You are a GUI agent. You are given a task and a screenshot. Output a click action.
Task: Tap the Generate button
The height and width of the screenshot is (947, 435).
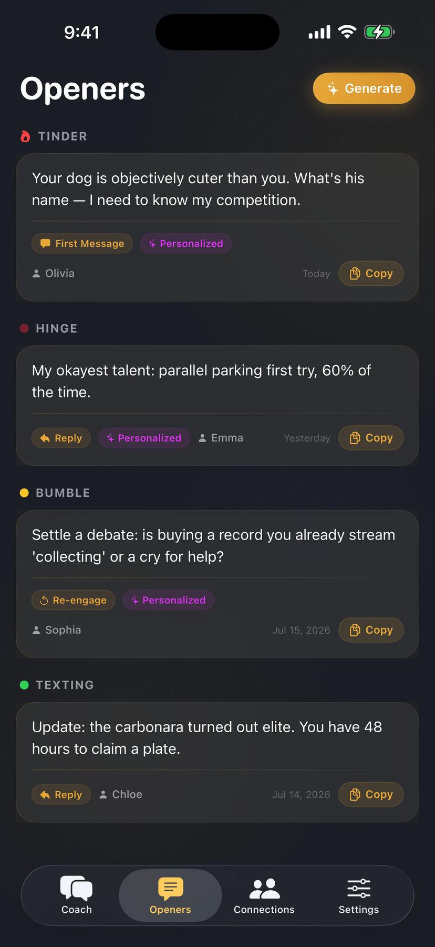coord(364,88)
